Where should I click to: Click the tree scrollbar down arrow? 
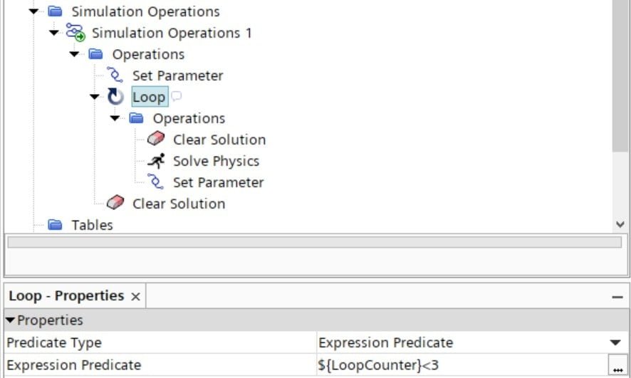[620, 224]
